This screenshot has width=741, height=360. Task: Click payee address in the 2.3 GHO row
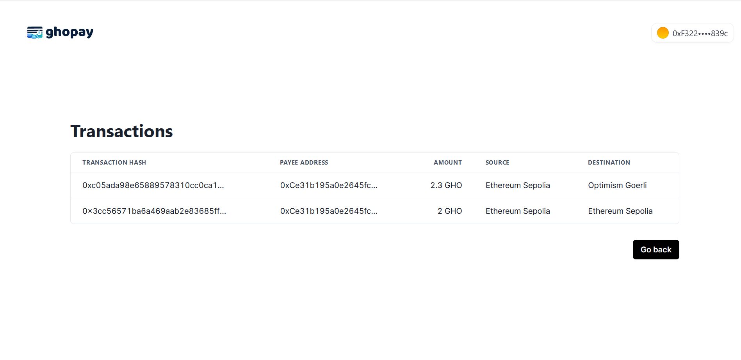coord(329,185)
